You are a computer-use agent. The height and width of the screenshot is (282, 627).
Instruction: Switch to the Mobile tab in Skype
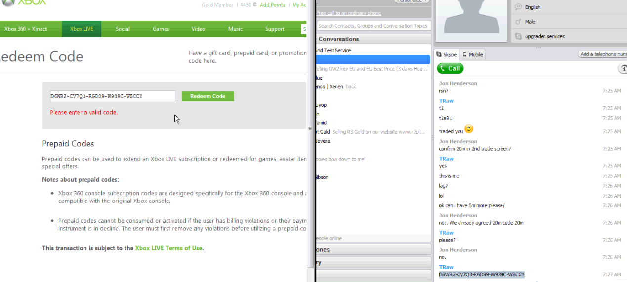tap(473, 55)
